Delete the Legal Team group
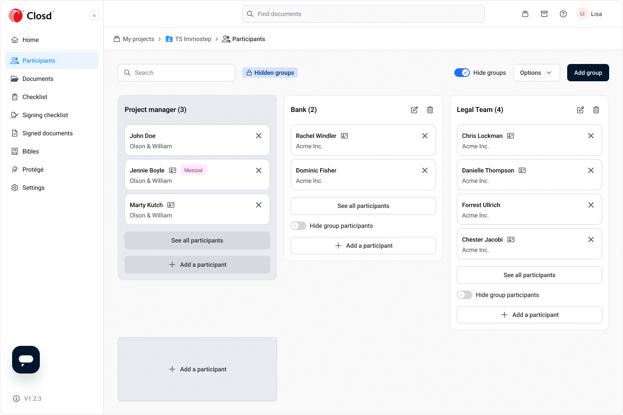The width and height of the screenshot is (623, 415). pyautogui.click(x=596, y=110)
